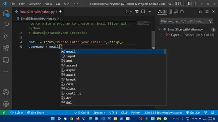Open the run options dropdown arrow

(x=131, y=12)
